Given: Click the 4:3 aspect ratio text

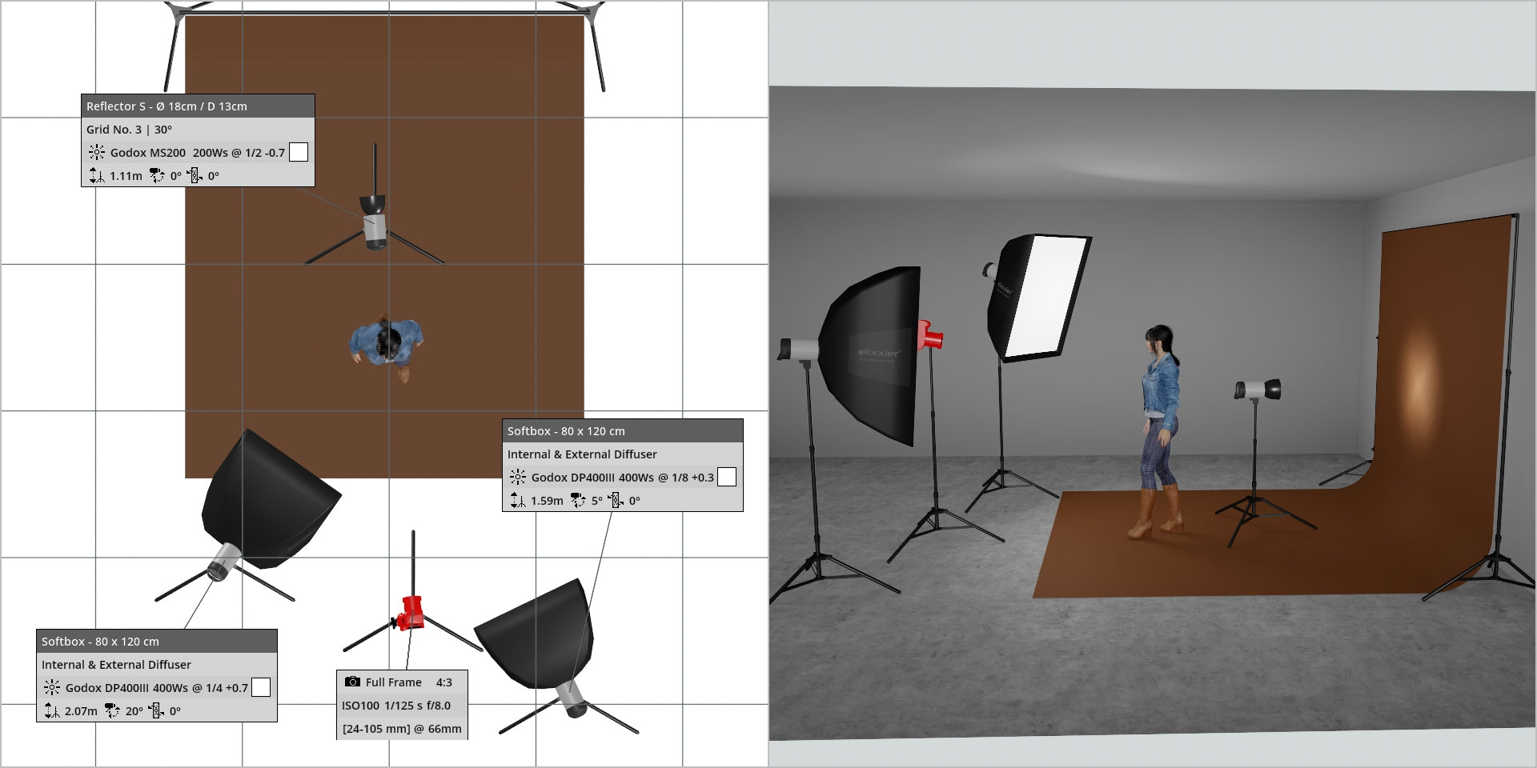Looking at the screenshot, I should pos(444,682).
